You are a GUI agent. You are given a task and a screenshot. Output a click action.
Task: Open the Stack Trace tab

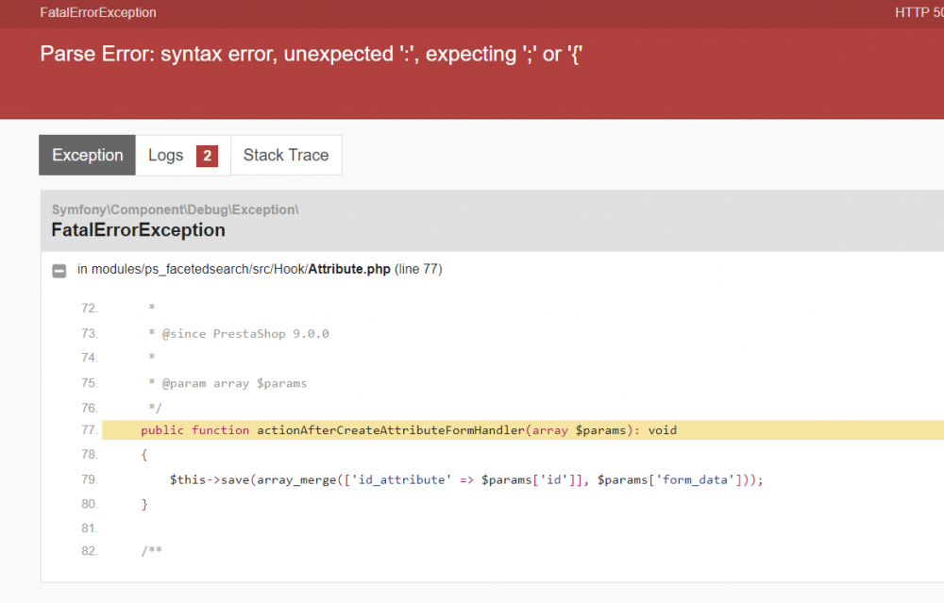(286, 156)
